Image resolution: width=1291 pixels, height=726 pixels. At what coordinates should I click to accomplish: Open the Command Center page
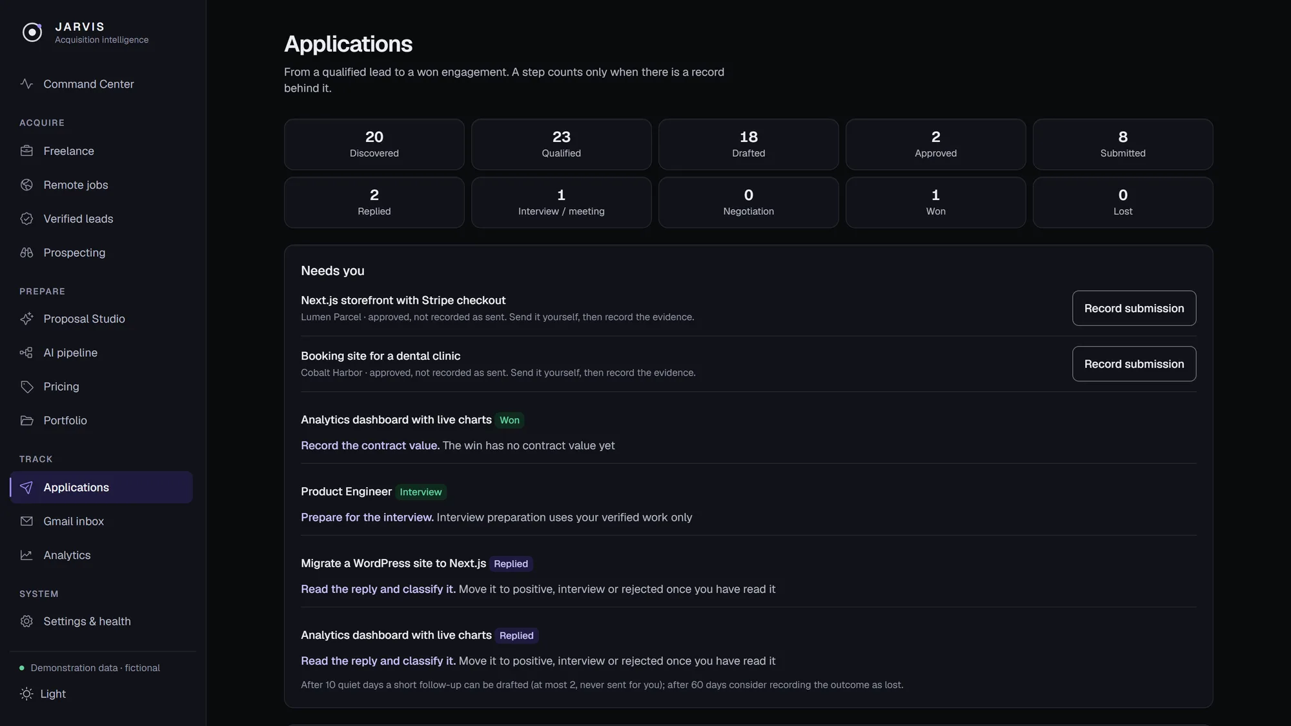[101, 84]
